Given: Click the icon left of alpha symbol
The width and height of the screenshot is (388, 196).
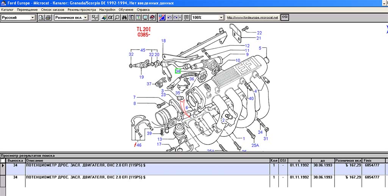Looking at the screenshot, I should click(104, 17).
